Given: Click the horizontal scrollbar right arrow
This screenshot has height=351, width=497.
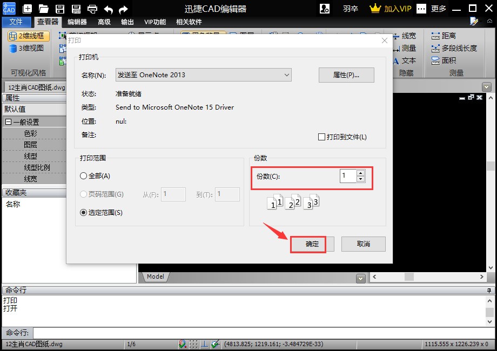Looking at the screenshot, I should 482,276.
